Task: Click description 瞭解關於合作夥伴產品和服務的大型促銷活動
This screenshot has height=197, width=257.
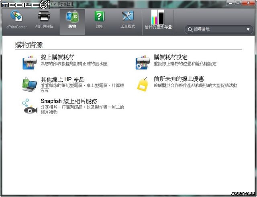Action: coord(196,85)
